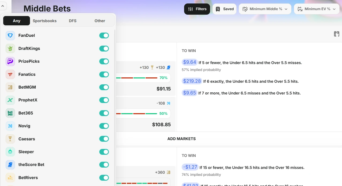Image resolution: width=342 pixels, height=186 pixels.
Task: Disable the DraftKings toggle
Action: click(x=104, y=49)
